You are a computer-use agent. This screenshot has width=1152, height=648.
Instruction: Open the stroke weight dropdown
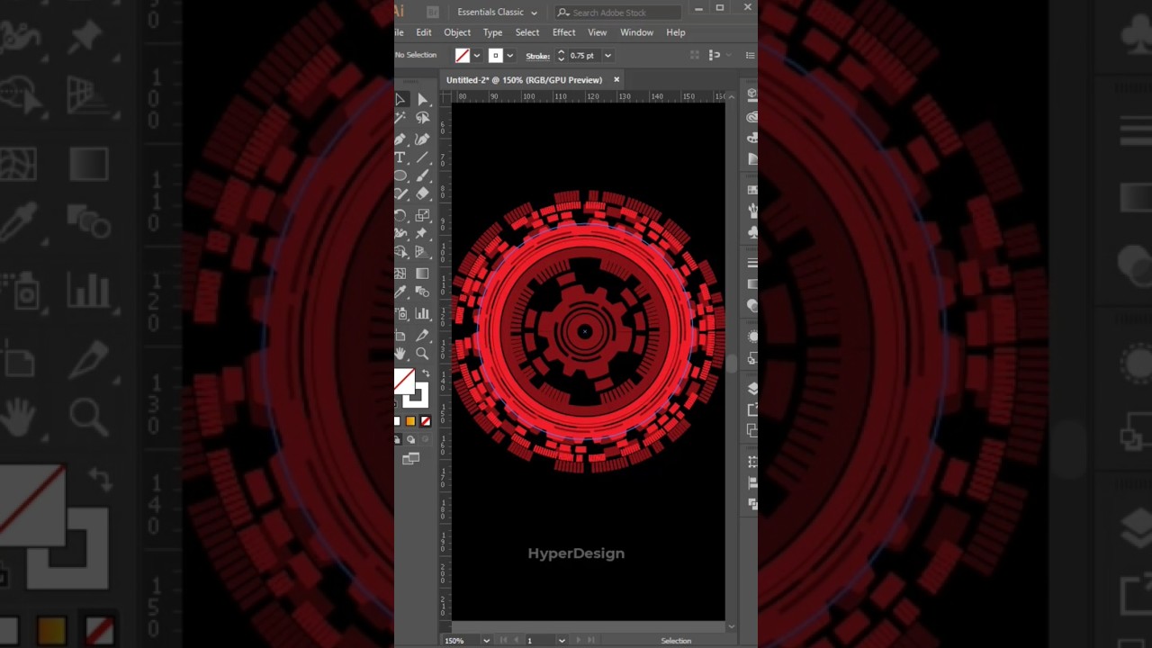coord(607,56)
